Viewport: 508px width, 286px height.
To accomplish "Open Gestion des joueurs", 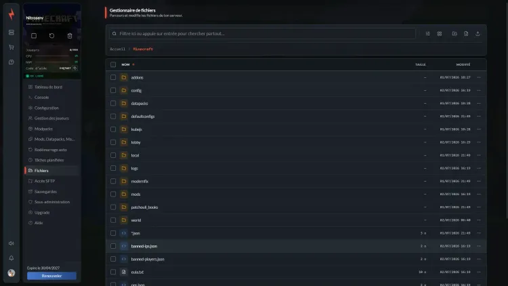I will pos(52,119).
